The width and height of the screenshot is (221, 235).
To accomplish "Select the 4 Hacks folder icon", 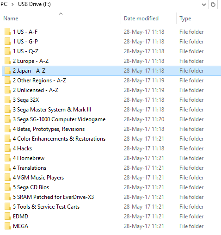I will 7,148.
